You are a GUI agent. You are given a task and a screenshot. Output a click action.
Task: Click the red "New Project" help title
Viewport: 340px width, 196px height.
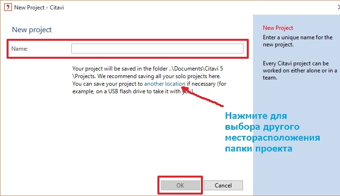278,28
